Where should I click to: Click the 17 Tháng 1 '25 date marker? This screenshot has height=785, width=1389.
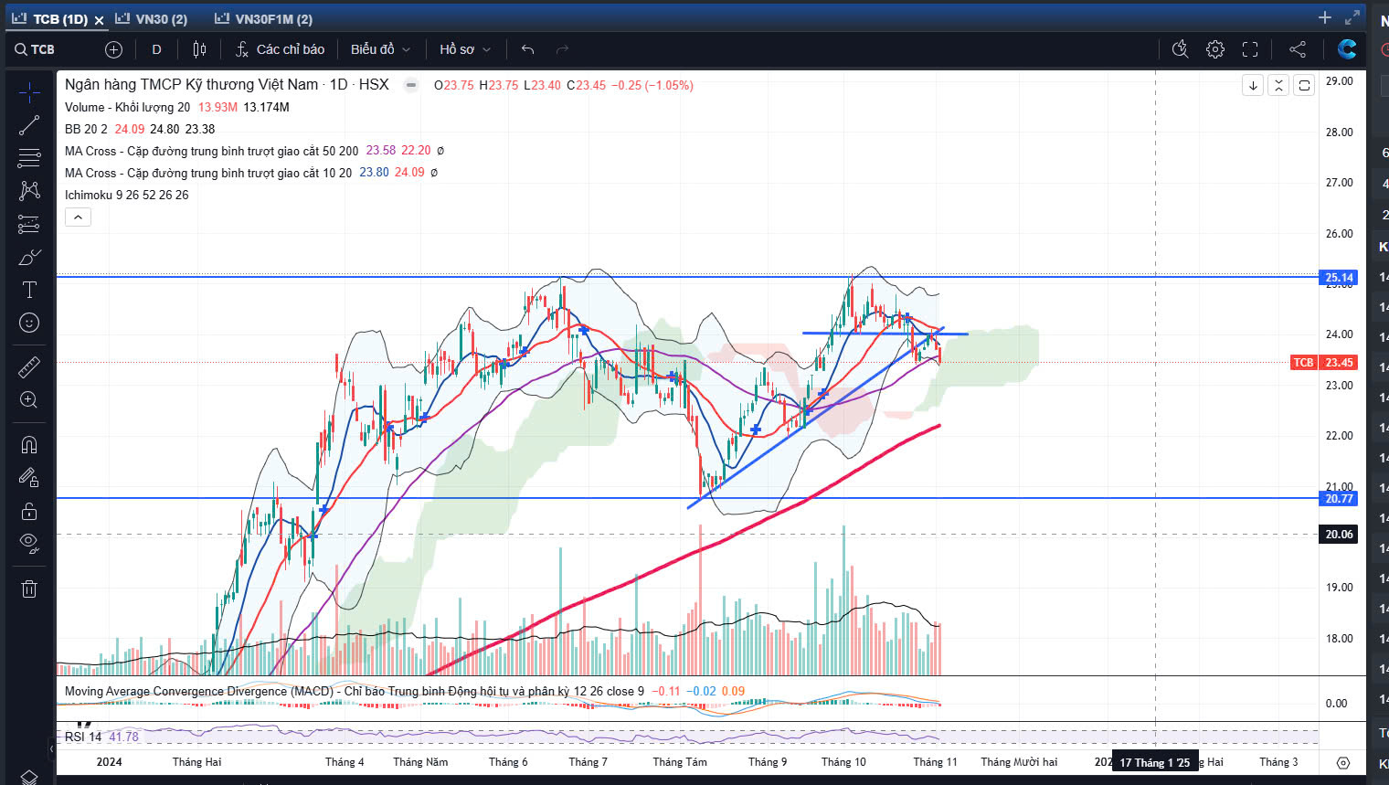1154,762
